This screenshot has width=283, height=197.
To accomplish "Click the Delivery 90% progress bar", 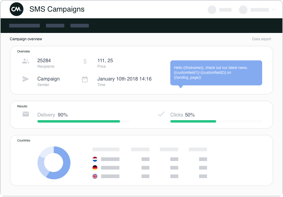I will pyautogui.click(x=78, y=121).
